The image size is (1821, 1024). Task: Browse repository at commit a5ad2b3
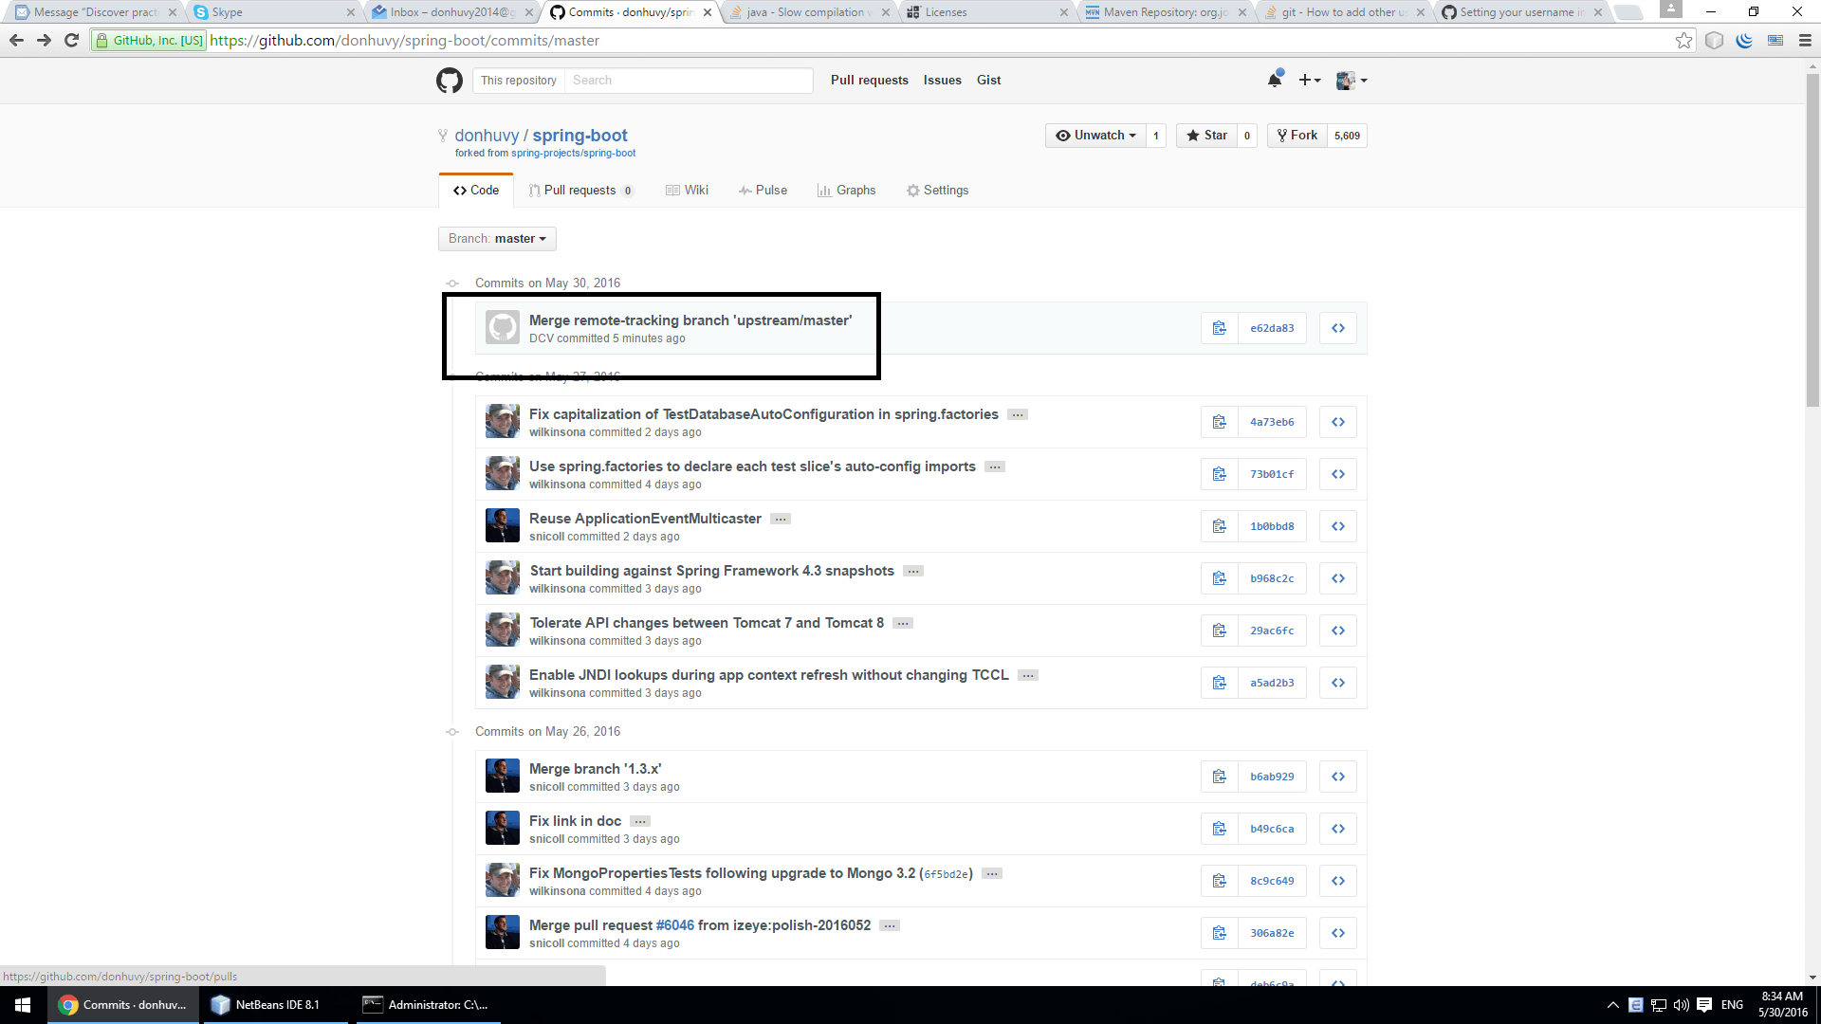(x=1337, y=683)
